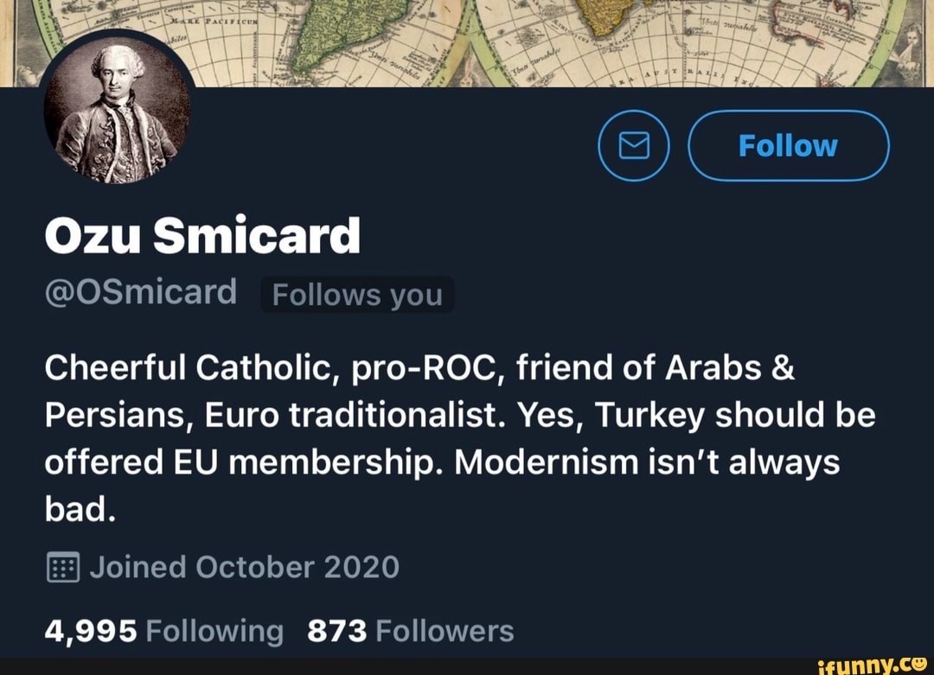
Task: Toggle follow state via Follow button
Action: 788,145
